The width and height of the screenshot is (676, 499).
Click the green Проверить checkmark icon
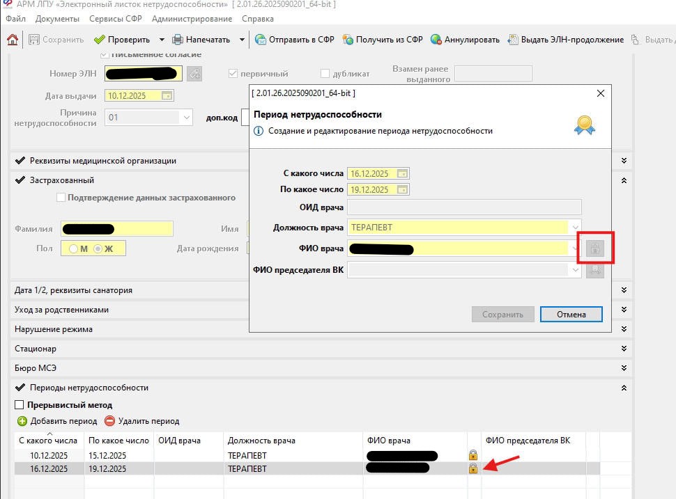100,40
